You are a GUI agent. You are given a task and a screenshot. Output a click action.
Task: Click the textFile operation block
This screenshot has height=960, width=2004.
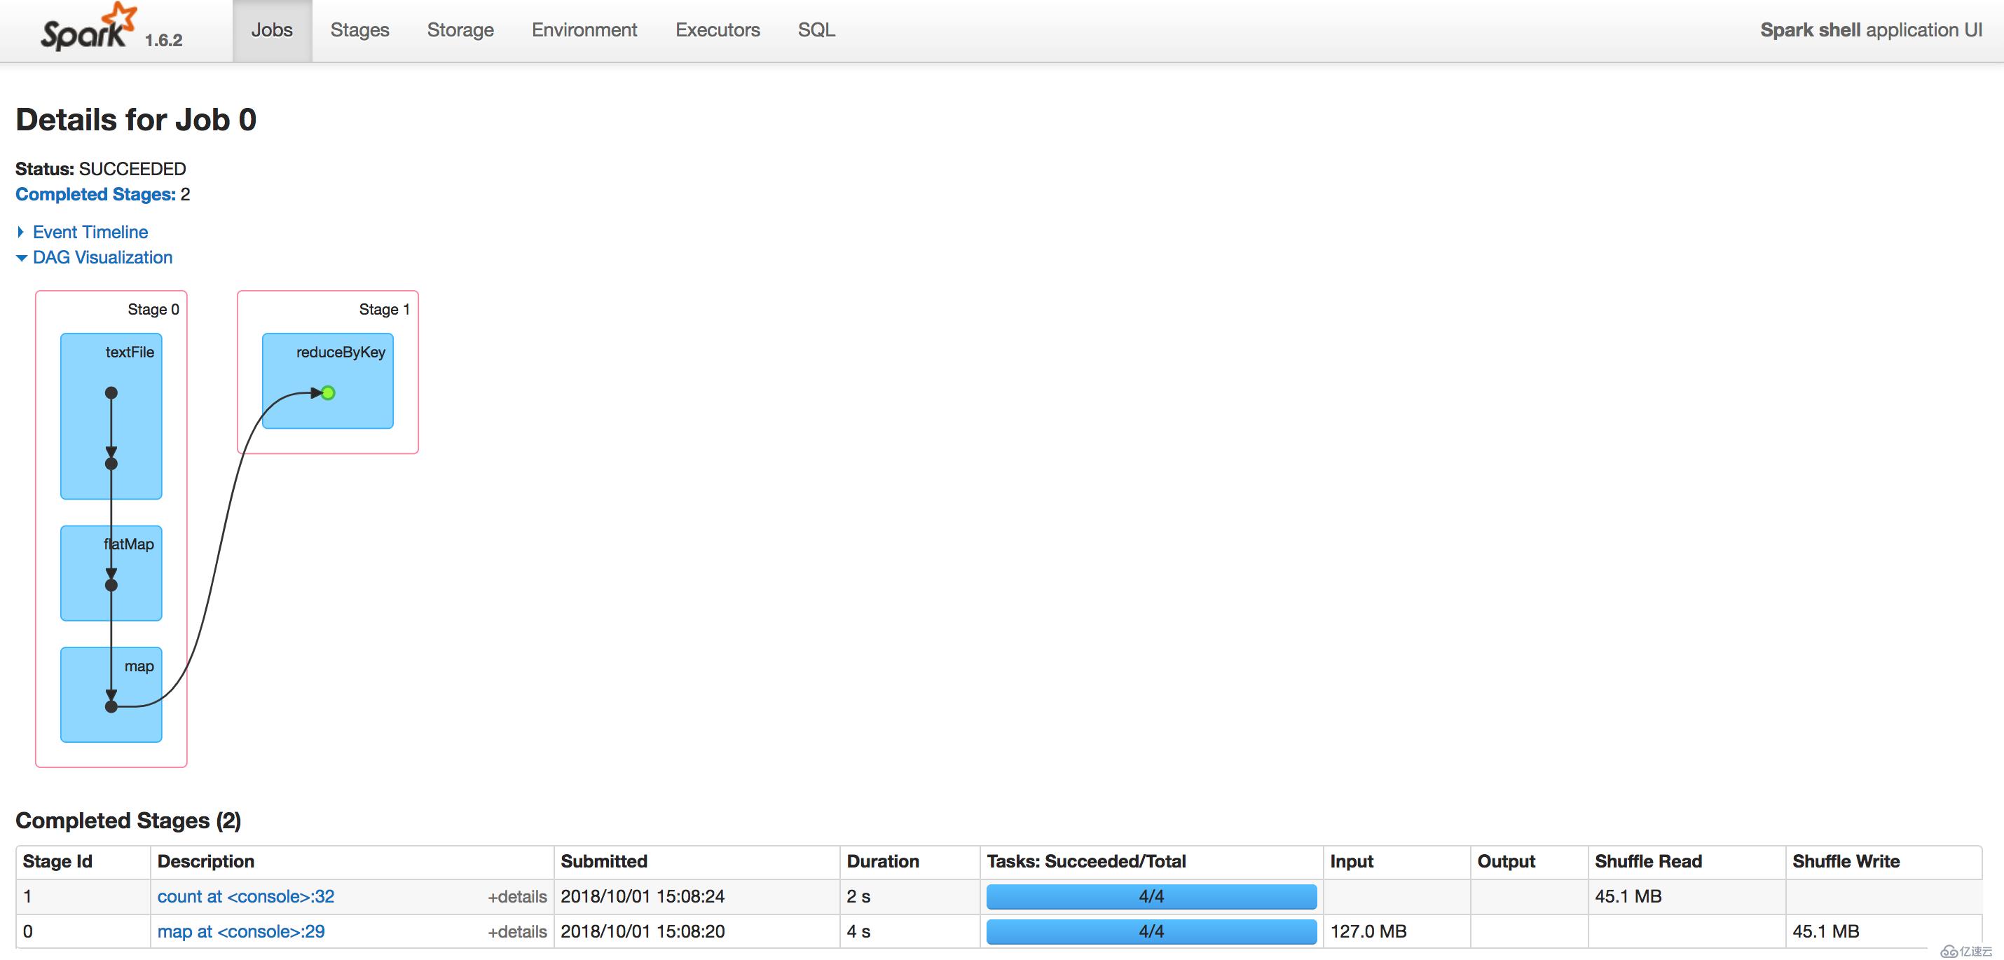[x=111, y=416]
